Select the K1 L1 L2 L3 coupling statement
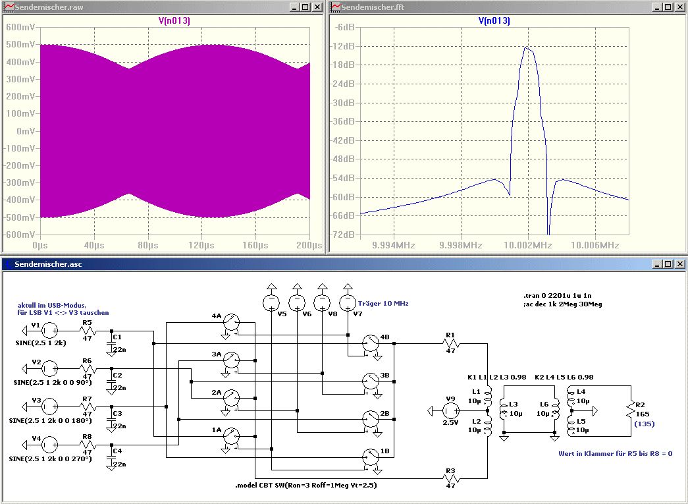688x504 pixels. pos(497,377)
